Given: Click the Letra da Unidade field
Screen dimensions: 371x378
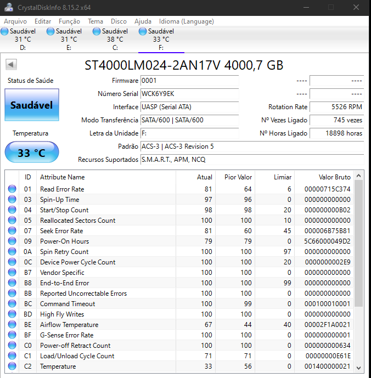Looking at the screenshot, I should click(189, 133).
